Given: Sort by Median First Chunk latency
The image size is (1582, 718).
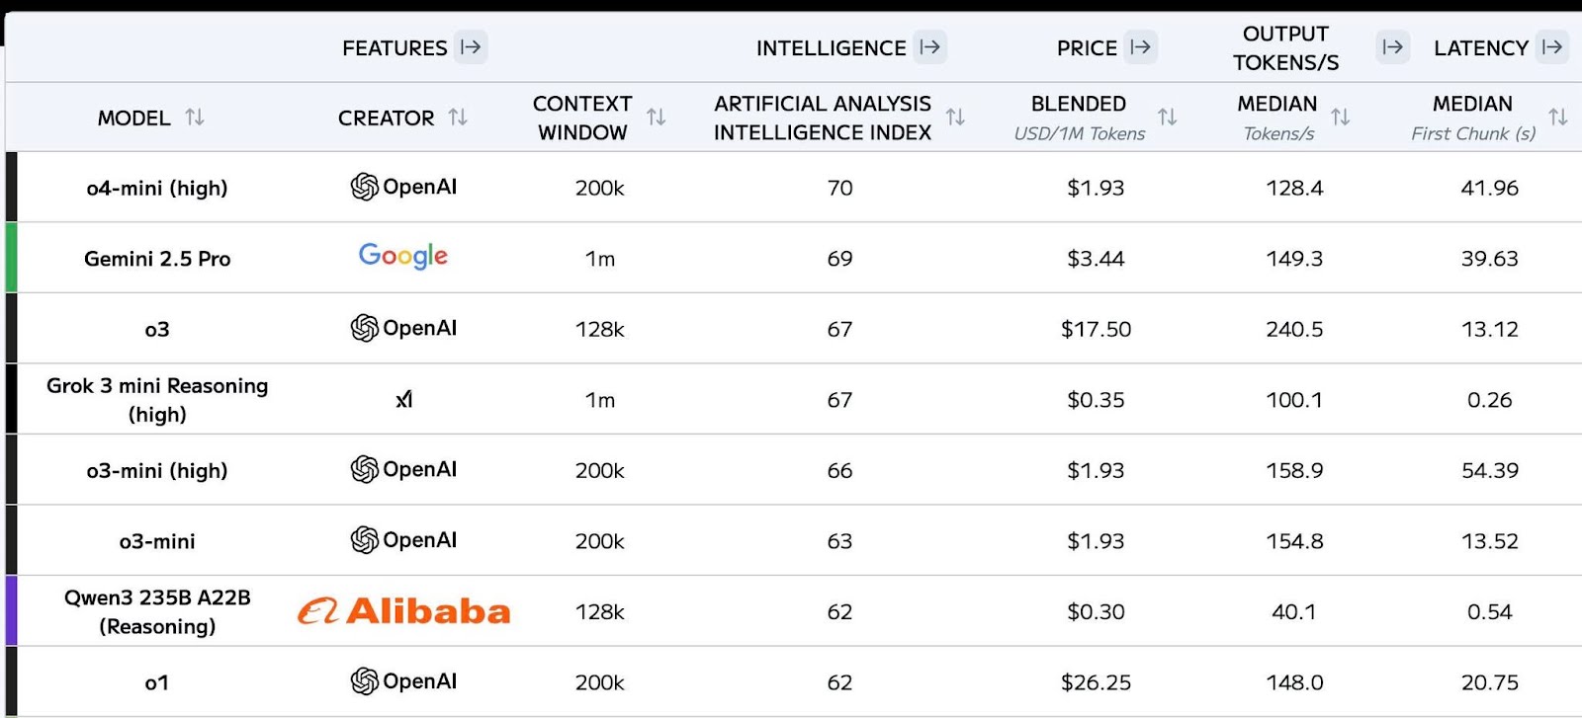Looking at the screenshot, I should (1557, 118).
